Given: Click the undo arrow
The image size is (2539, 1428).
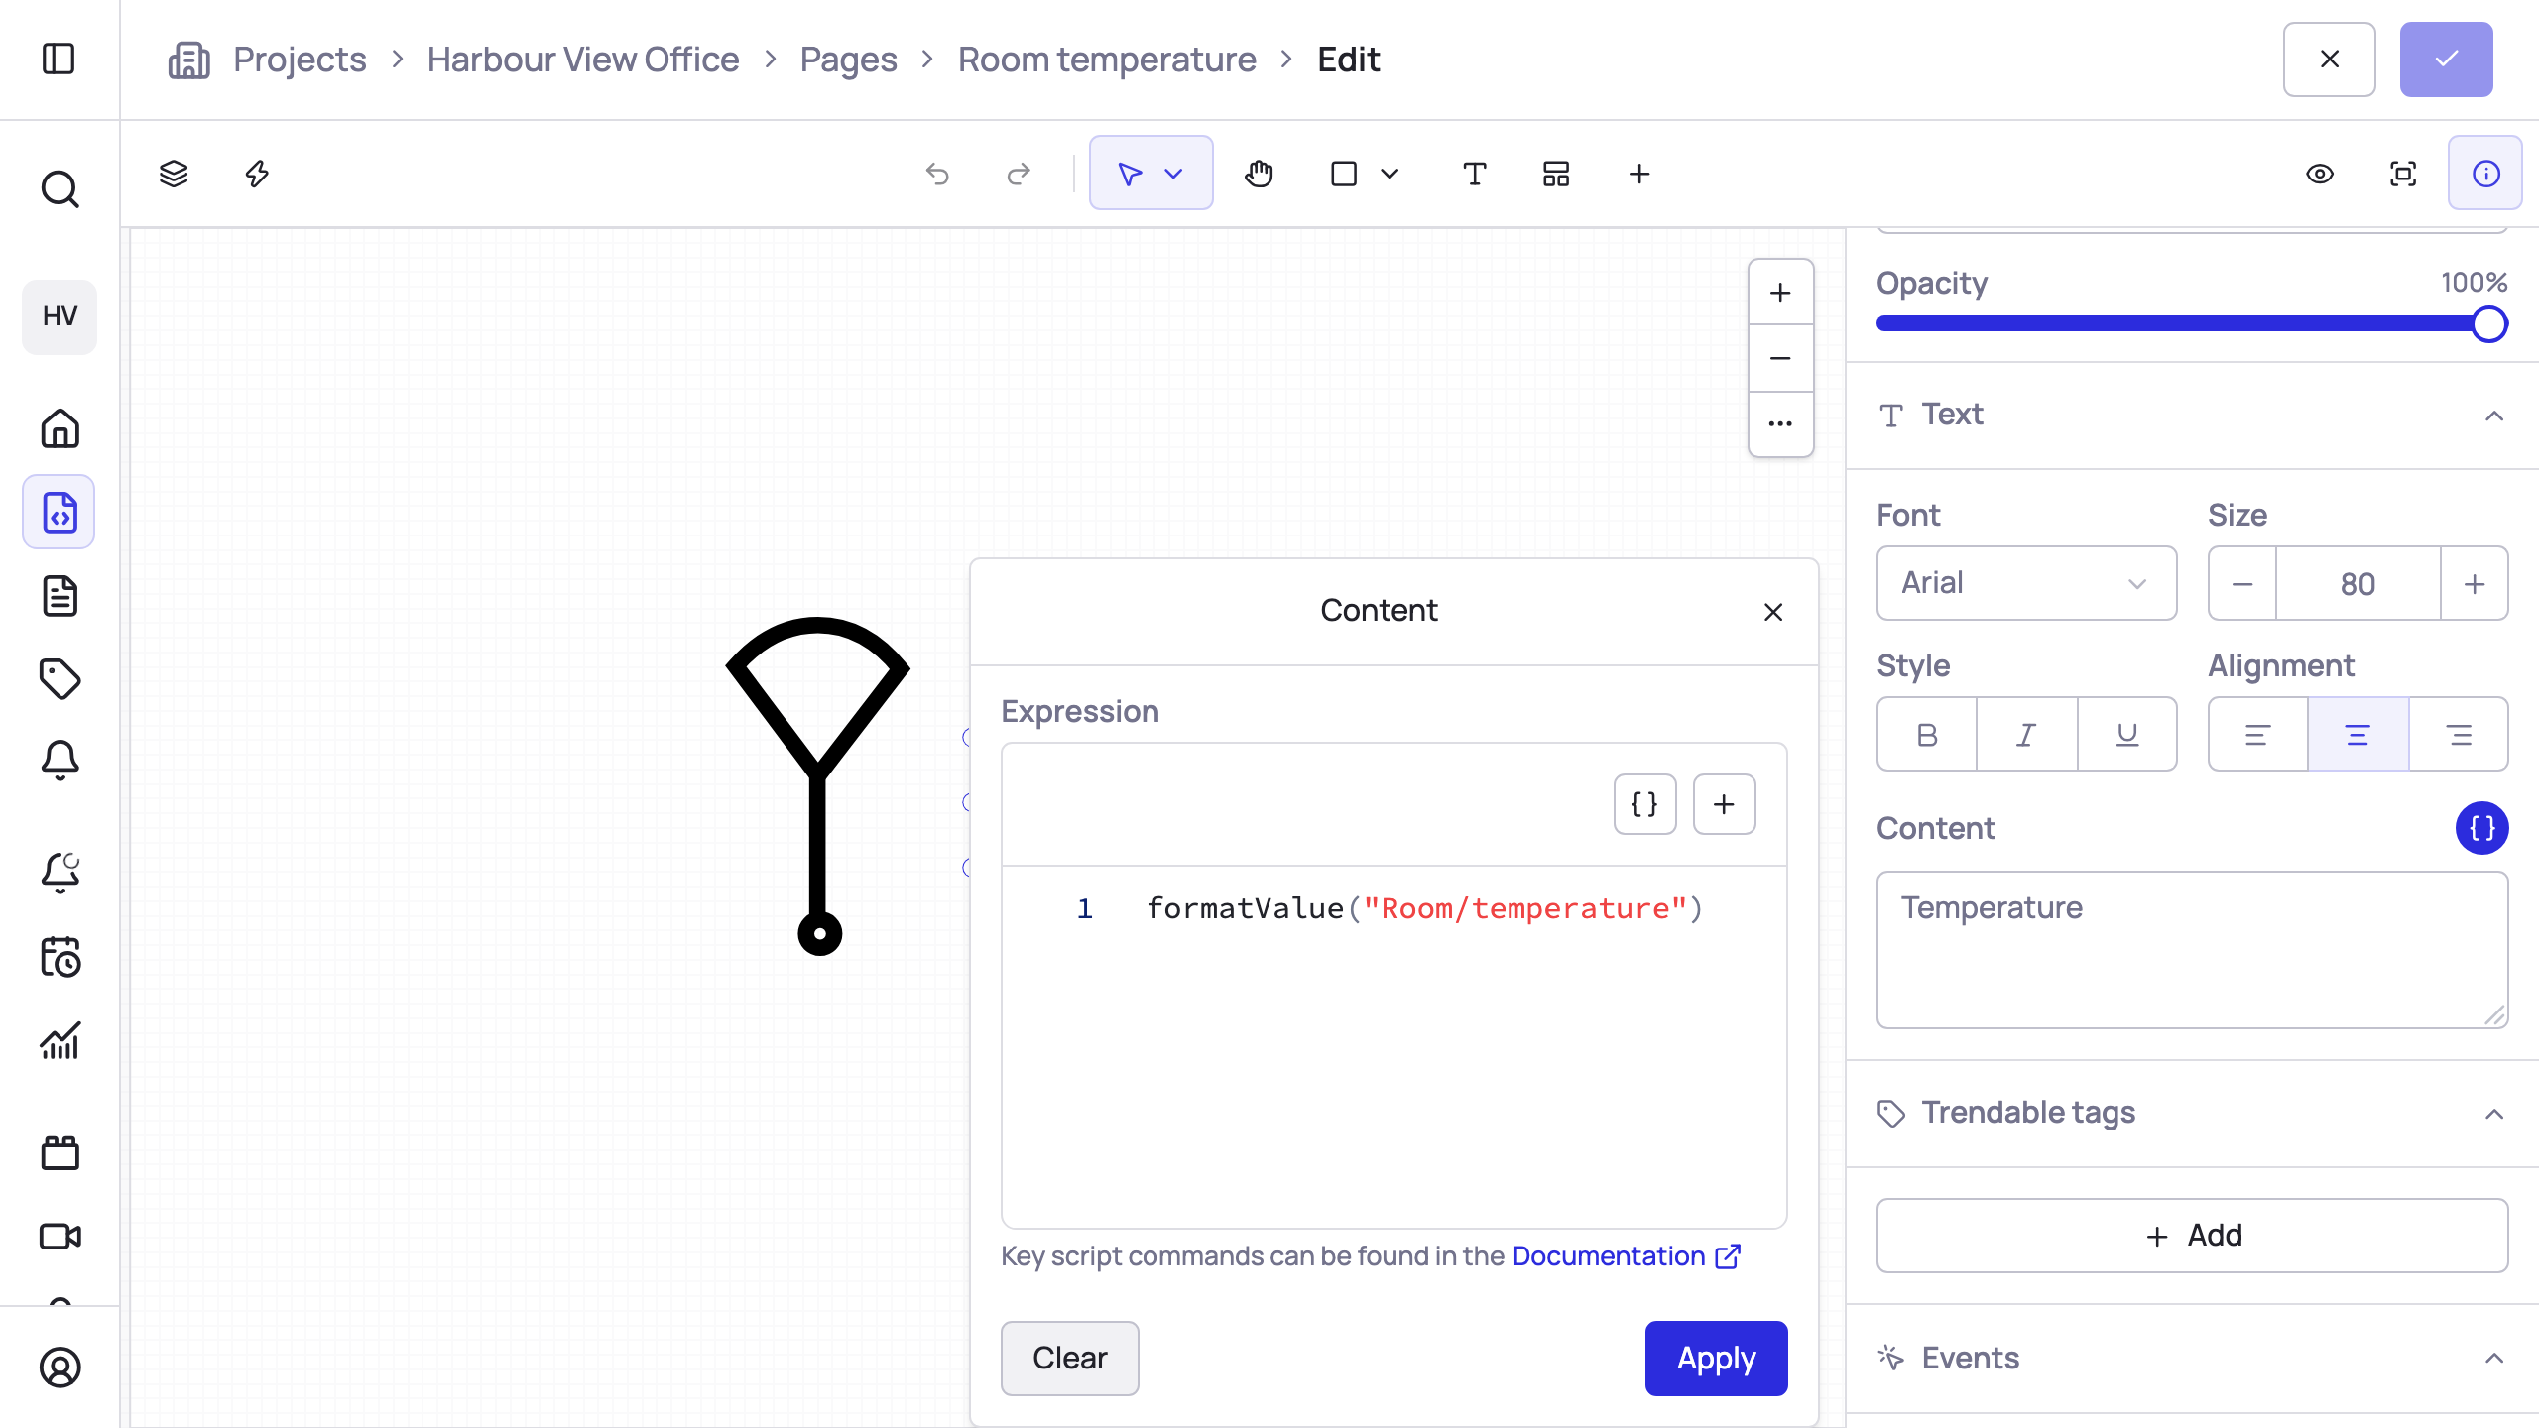Looking at the screenshot, I should coord(937,174).
